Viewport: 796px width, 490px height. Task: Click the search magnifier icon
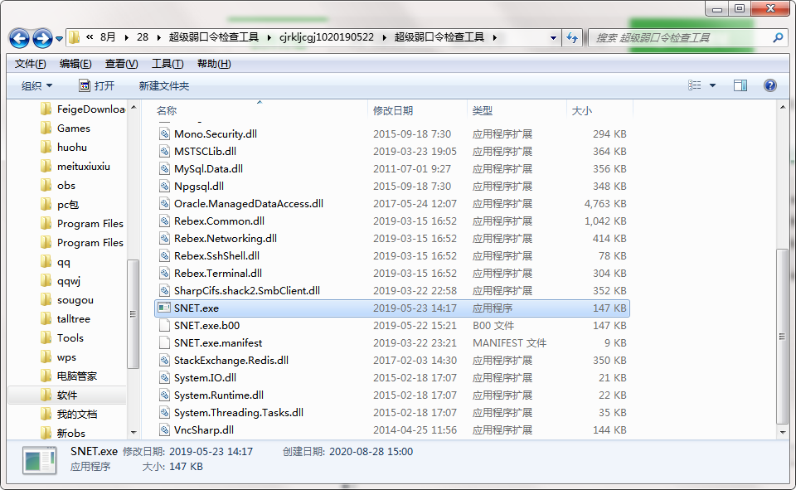click(x=778, y=37)
